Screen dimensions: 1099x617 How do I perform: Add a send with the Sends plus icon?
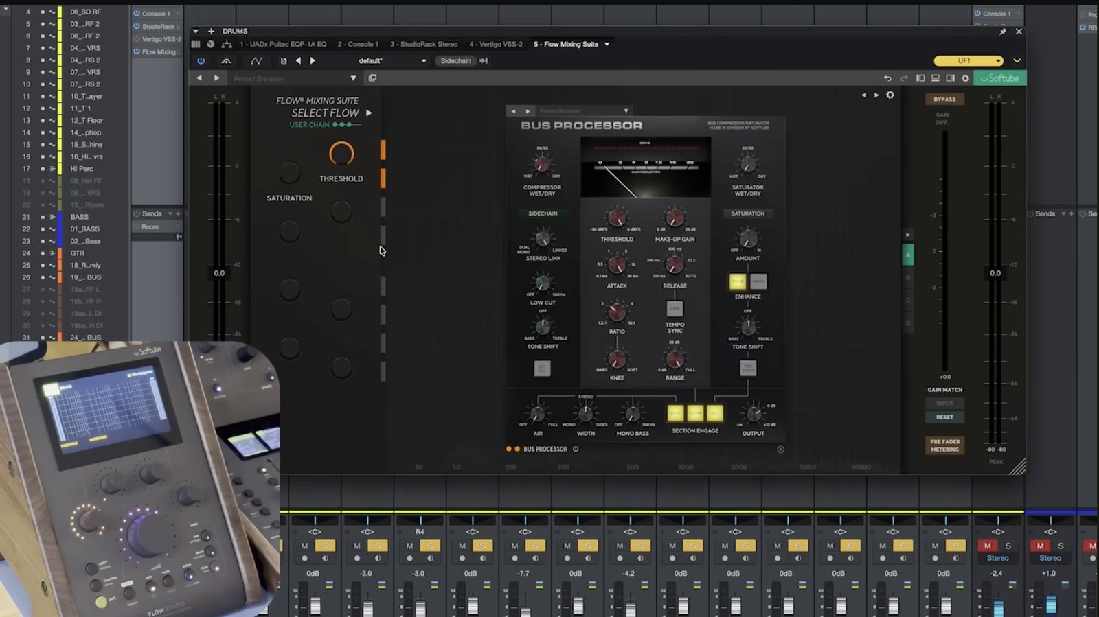tap(178, 214)
